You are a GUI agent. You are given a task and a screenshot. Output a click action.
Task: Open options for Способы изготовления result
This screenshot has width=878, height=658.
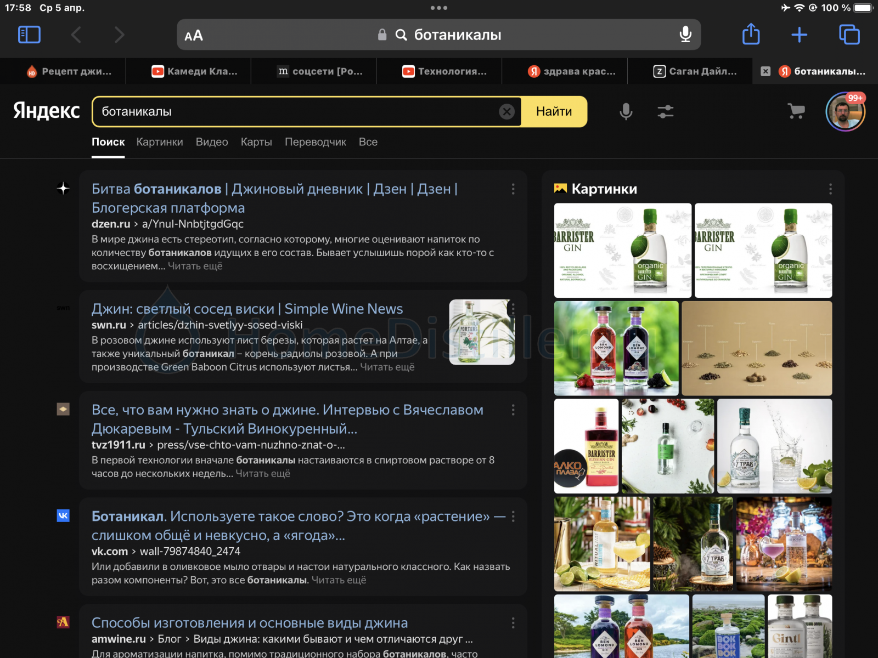pos(513,623)
